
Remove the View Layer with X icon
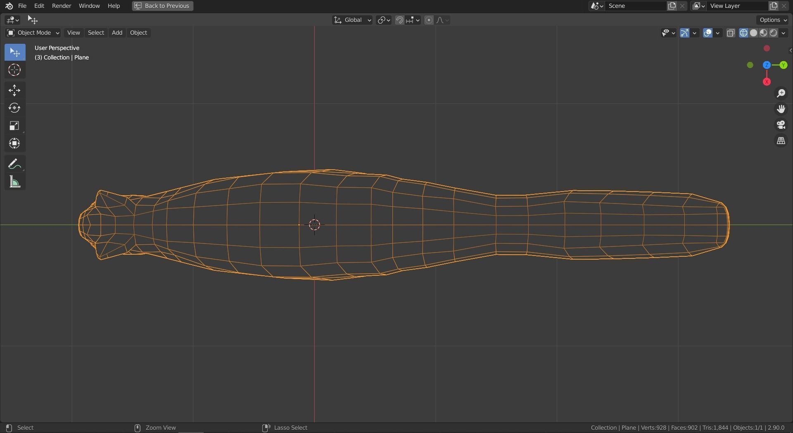pos(784,6)
